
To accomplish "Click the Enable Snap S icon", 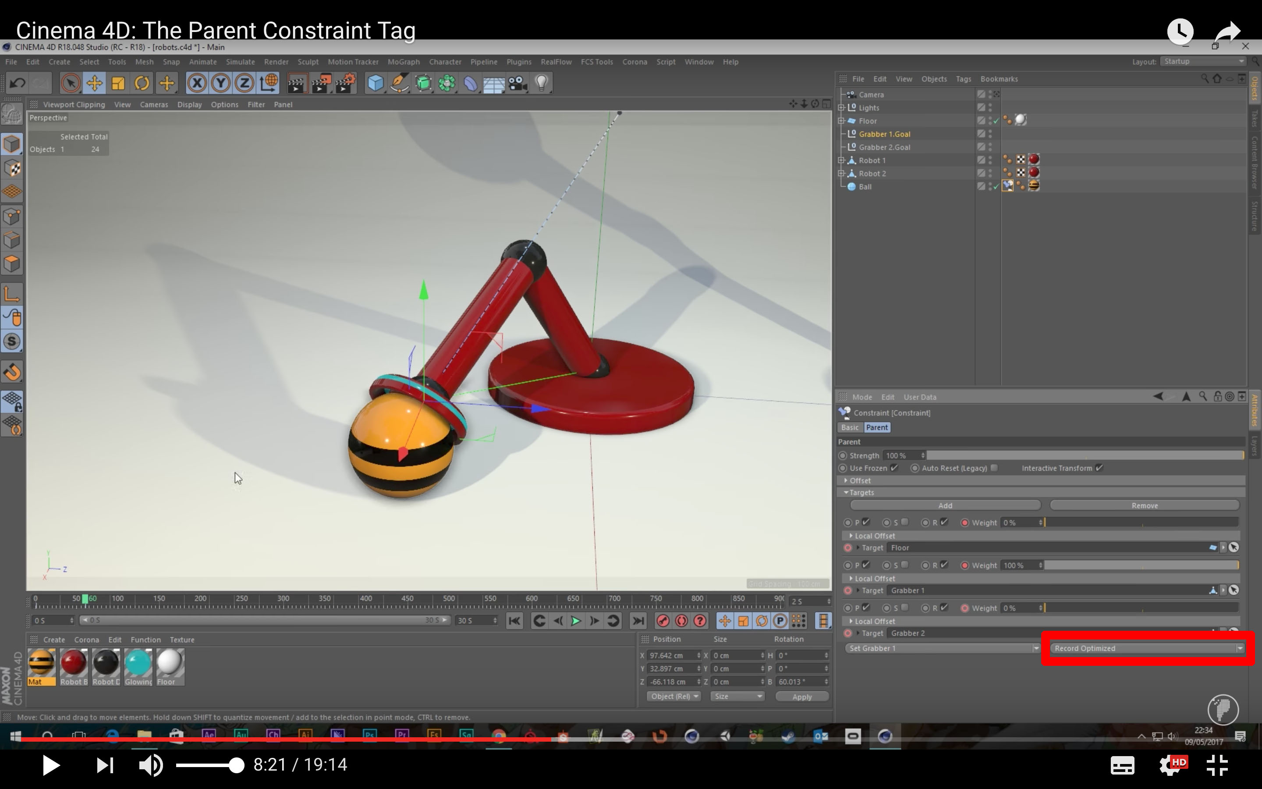I will pos(11,342).
